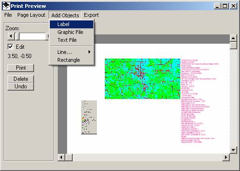
Task: Click the zoom slider left arrow
Action: click(x=11, y=36)
